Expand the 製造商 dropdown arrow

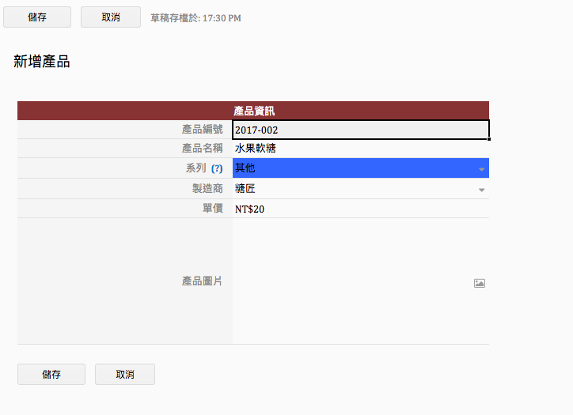coord(482,190)
